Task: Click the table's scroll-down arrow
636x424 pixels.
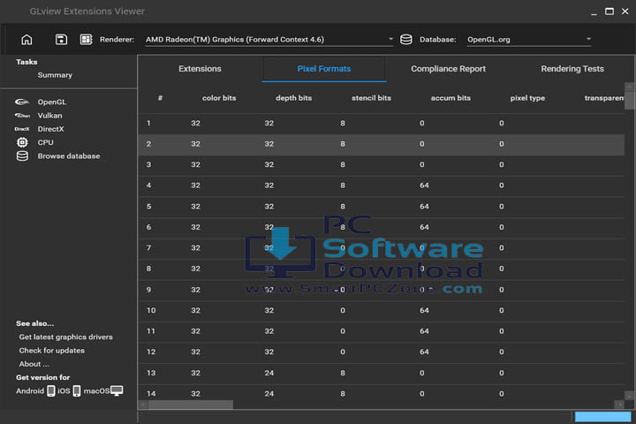Action: pyautogui.click(x=629, y=395)
